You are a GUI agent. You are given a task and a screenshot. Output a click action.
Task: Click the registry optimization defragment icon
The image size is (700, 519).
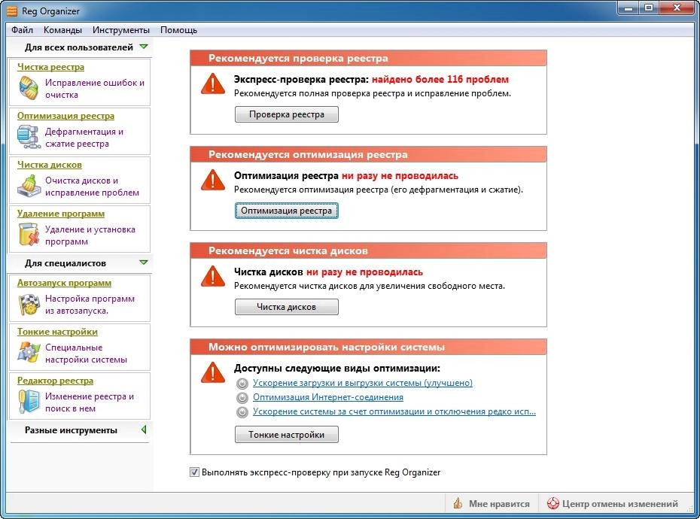[29, 137]
